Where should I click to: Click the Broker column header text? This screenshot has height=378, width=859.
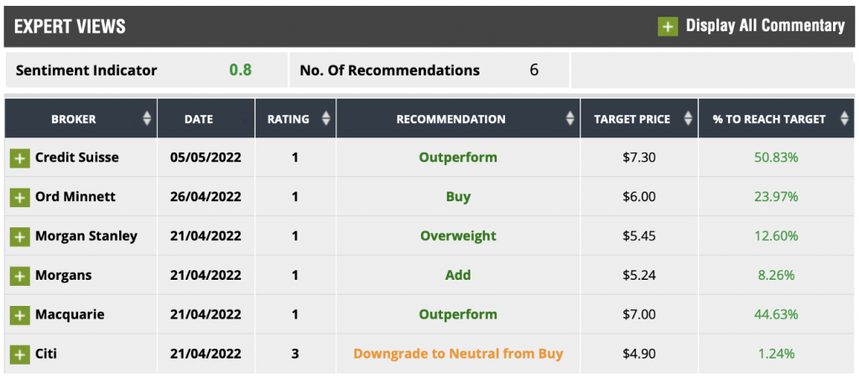pos(74,119)
